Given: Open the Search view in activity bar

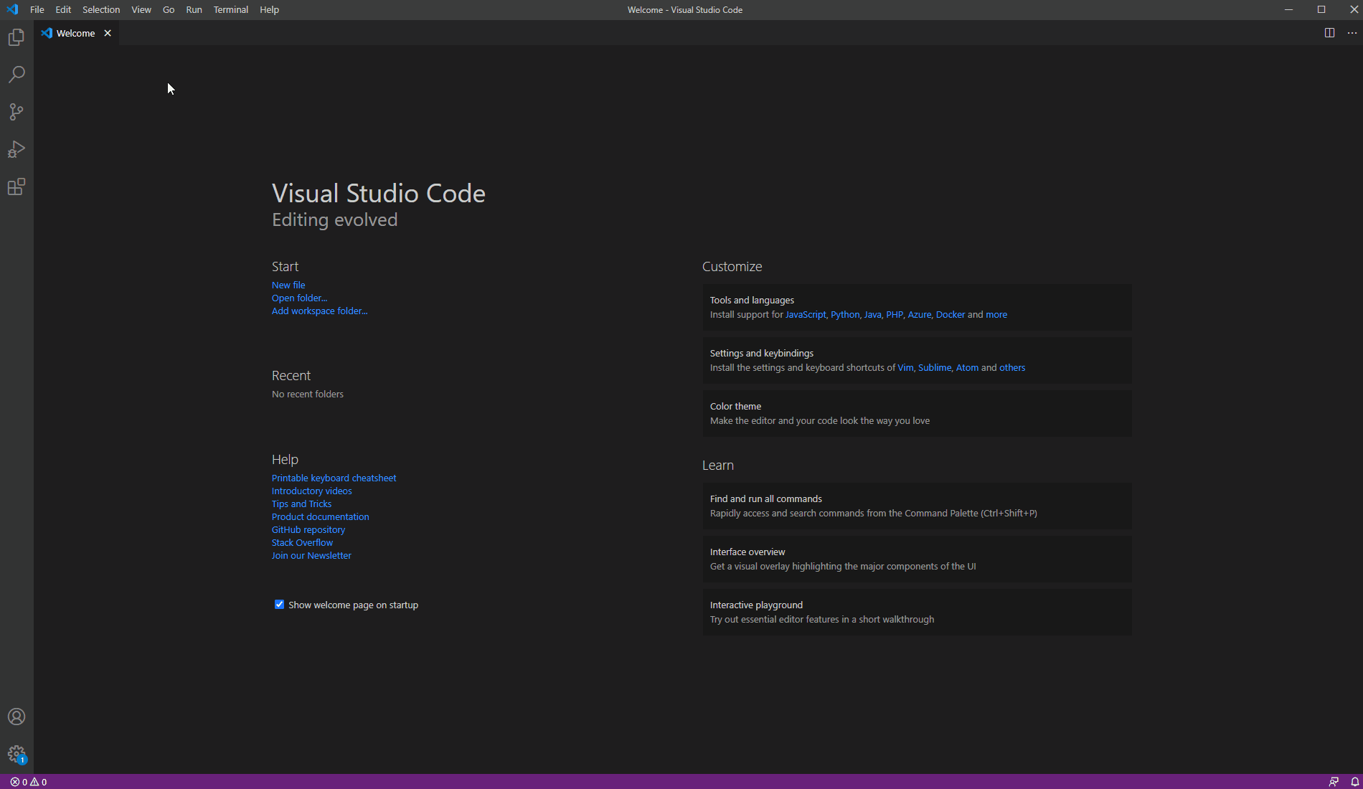Looking at the screenshot, I should tap(16, 75).
